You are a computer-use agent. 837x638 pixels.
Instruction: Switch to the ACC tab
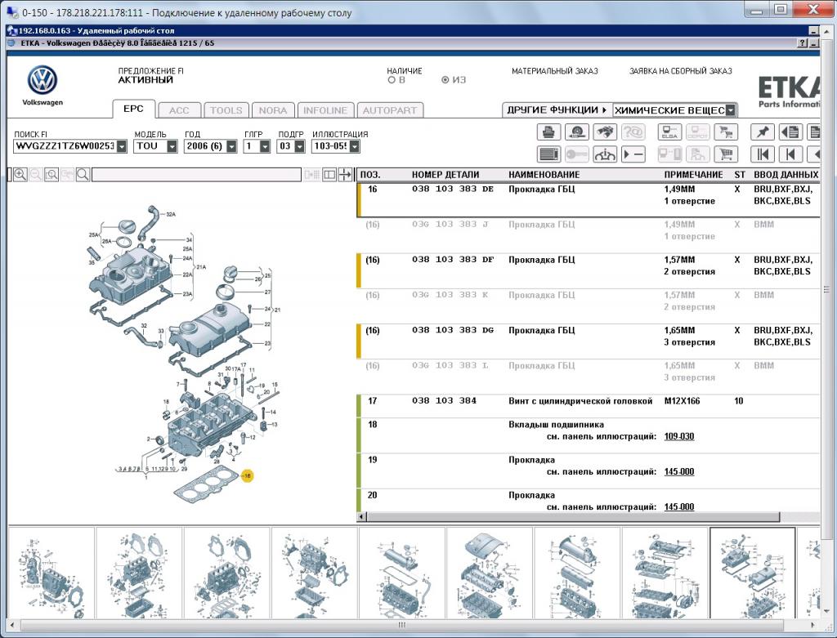[x=179, y=110]
